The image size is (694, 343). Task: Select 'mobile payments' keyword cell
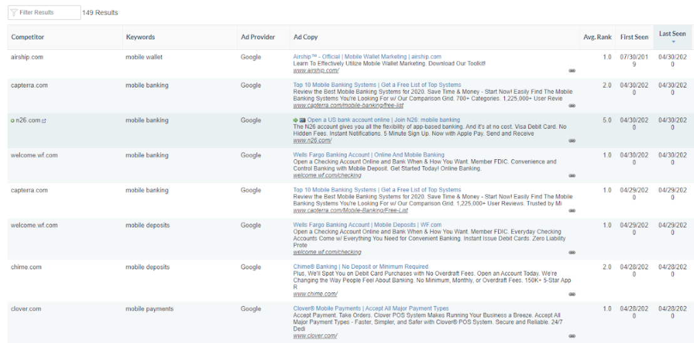(149, 309)
